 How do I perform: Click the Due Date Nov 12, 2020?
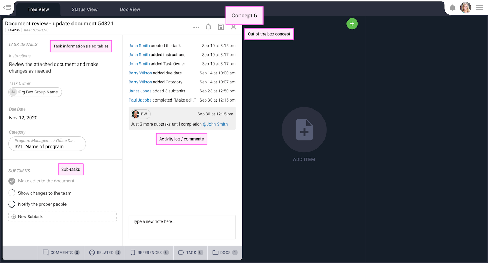(23, 118)
